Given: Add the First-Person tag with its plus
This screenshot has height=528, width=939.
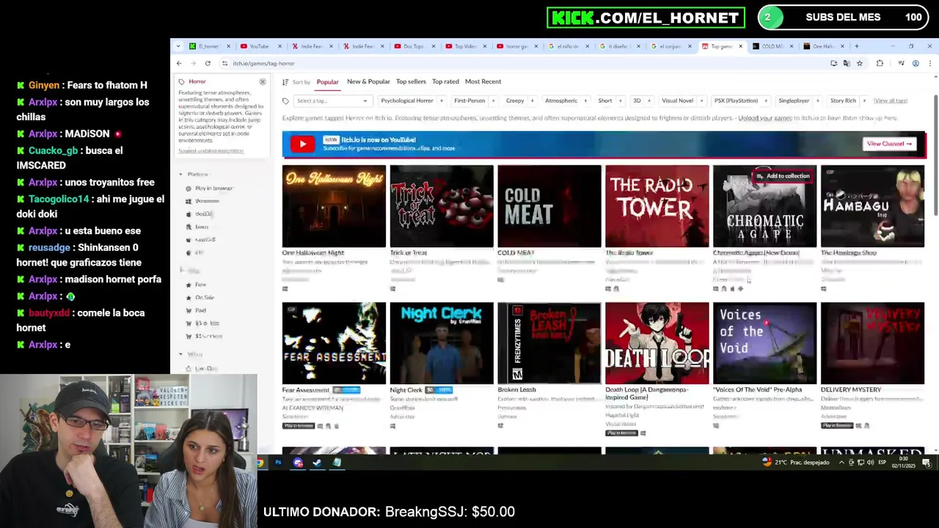Looking at the screenshot, I should [493, 100].
